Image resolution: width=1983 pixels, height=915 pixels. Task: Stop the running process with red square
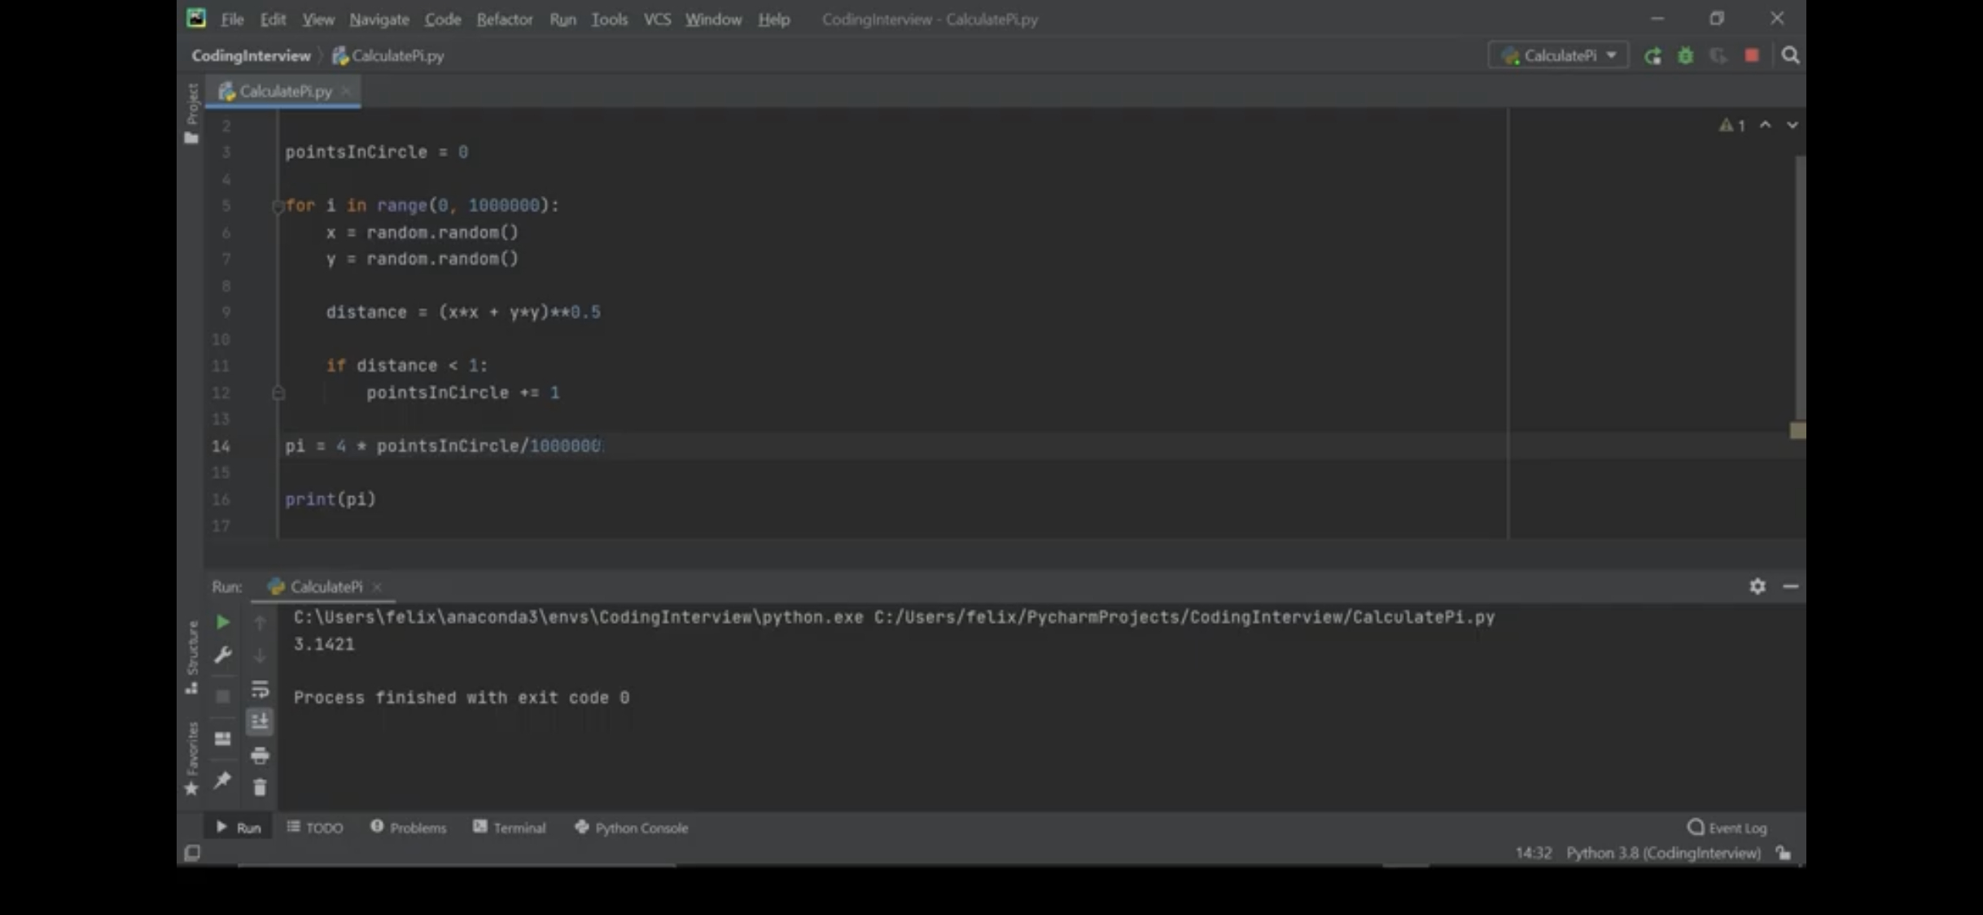click(x=1752, y=55)
